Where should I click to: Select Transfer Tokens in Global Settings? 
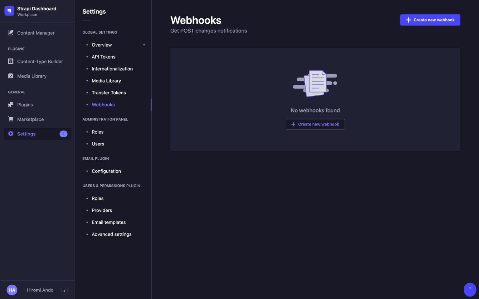(109, 93)
